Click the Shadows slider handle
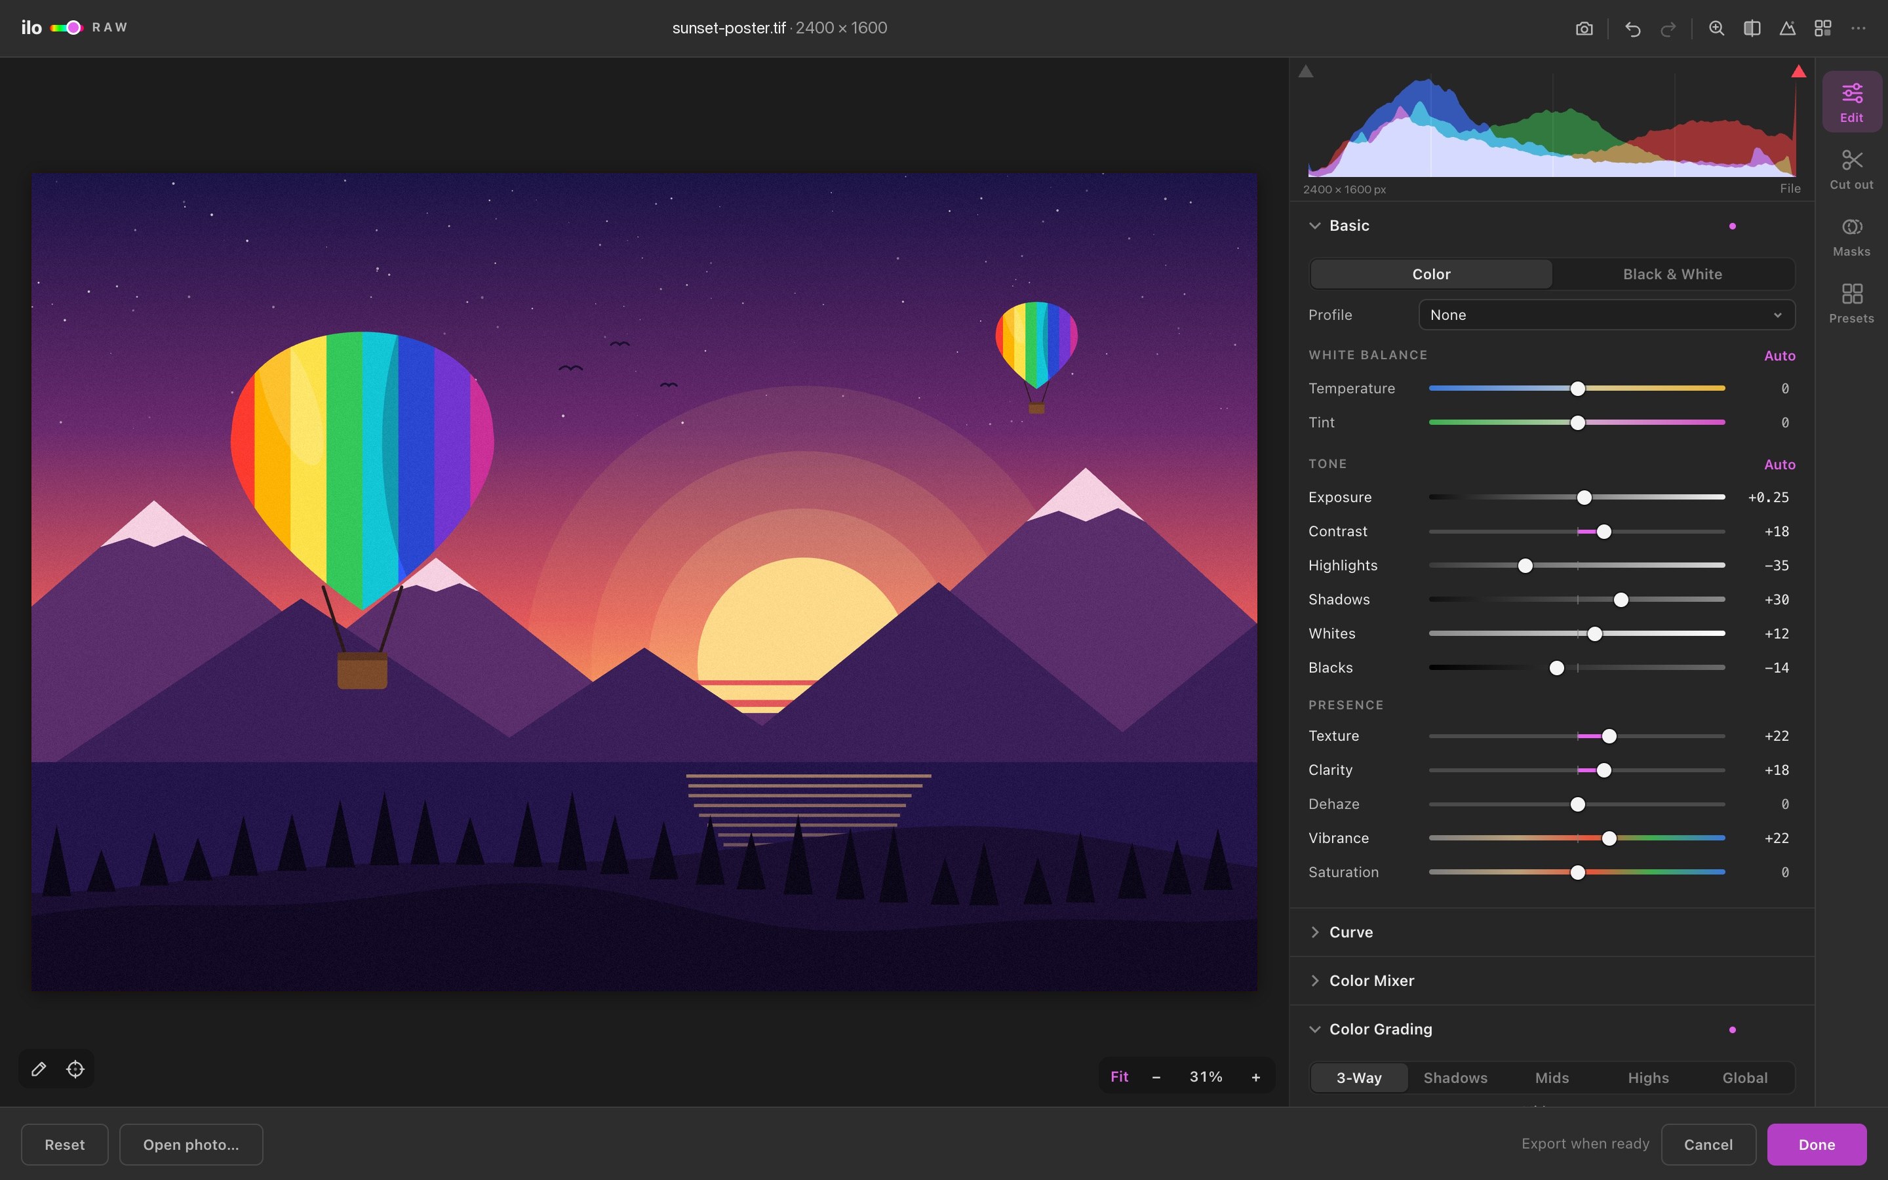The height and width of the screenshot is (1180, 1888). [1621, 600]
